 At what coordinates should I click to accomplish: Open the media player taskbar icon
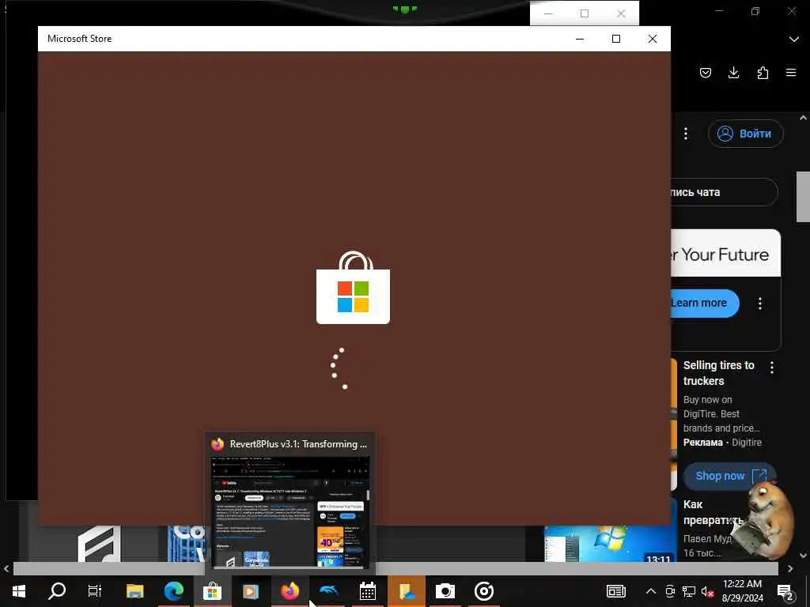[251, 591]
